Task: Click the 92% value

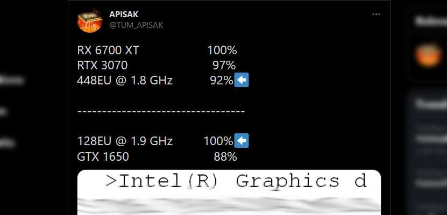Action: (x=221, y=81)
